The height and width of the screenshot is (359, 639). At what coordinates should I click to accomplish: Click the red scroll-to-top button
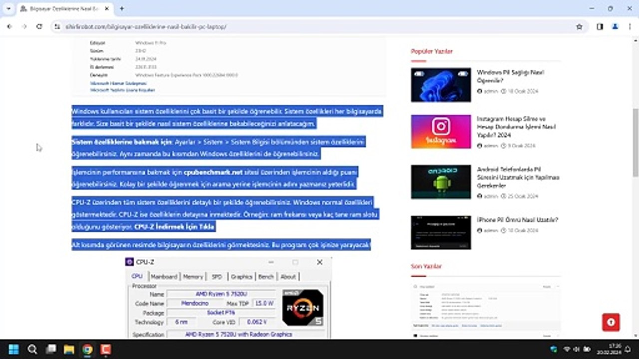[611, 322]
